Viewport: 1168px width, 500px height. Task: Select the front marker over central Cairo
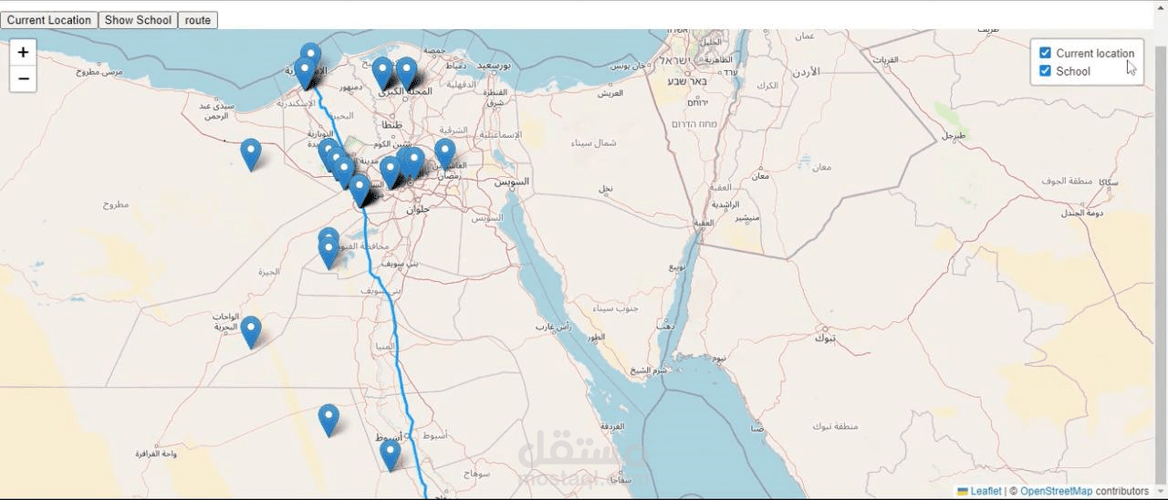[x=413, y=164]
